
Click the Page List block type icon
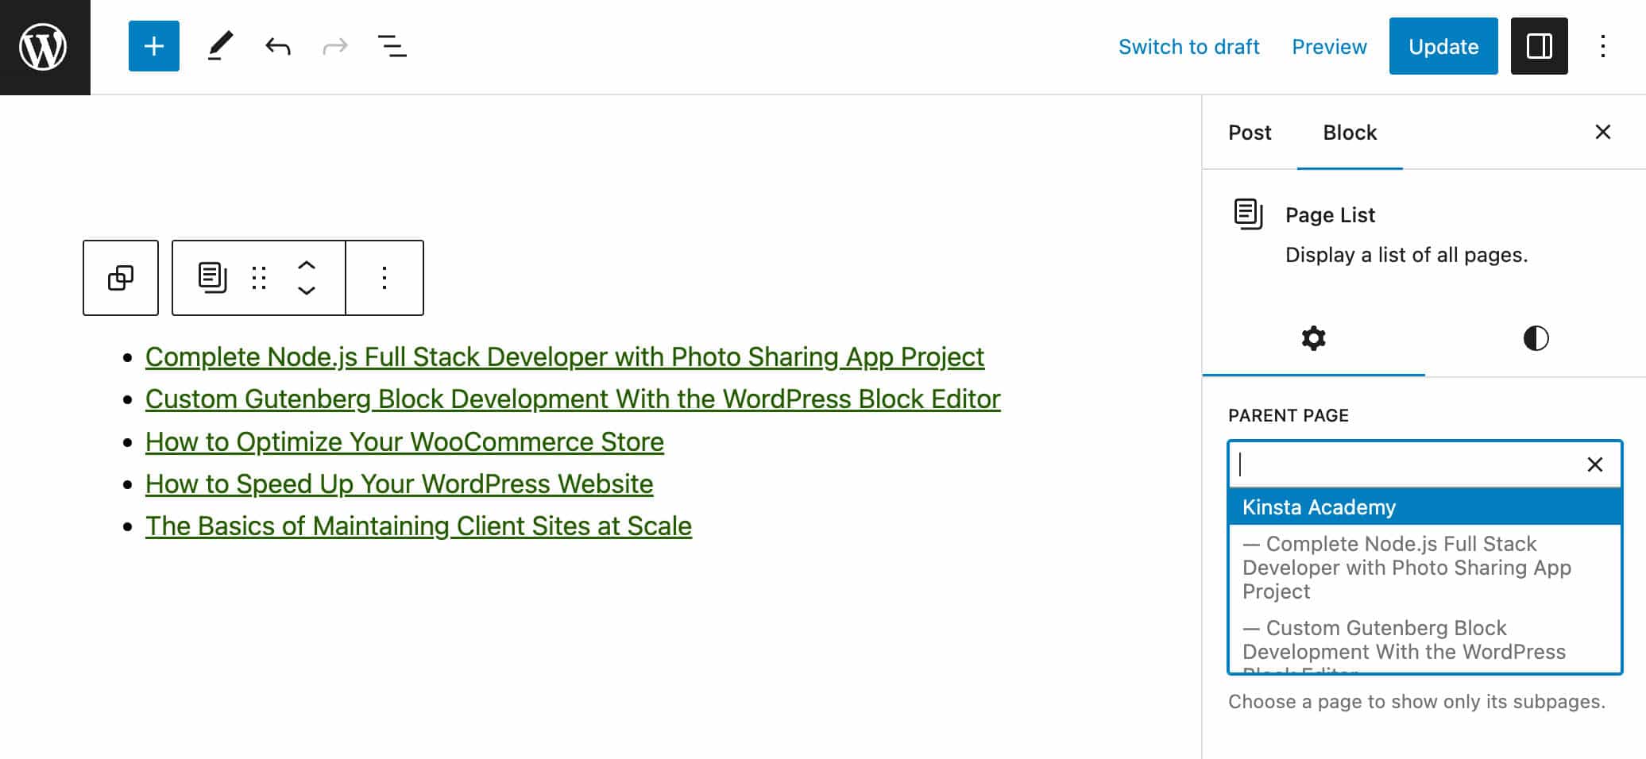coord(212,278)
